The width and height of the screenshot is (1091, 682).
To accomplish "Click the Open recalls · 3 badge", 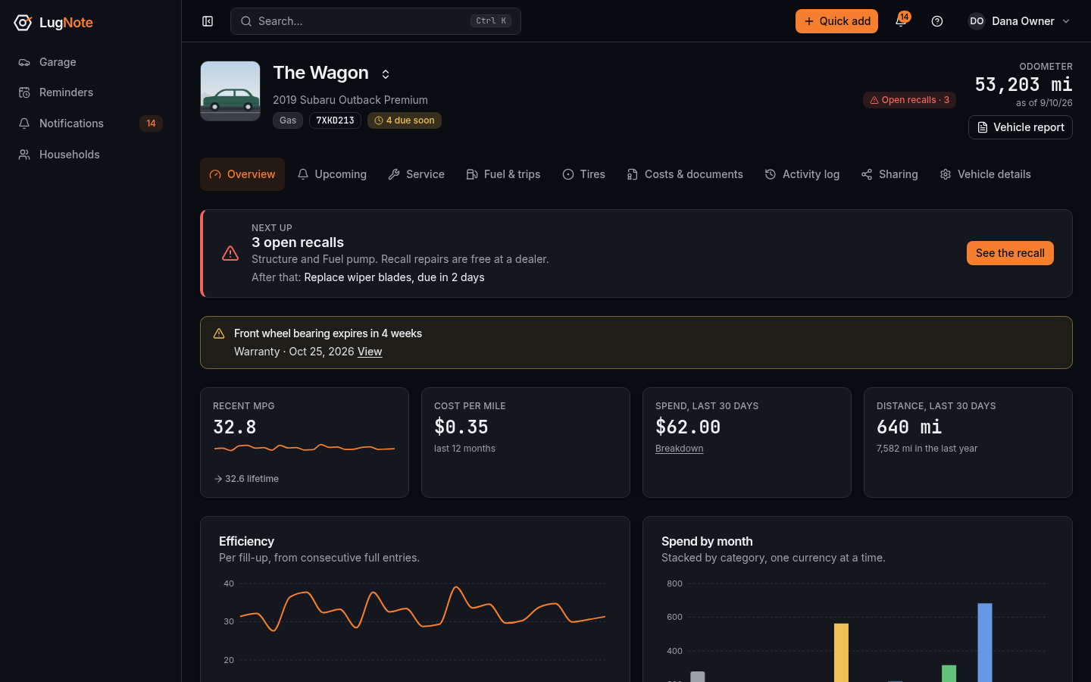I will click(909, 100).
